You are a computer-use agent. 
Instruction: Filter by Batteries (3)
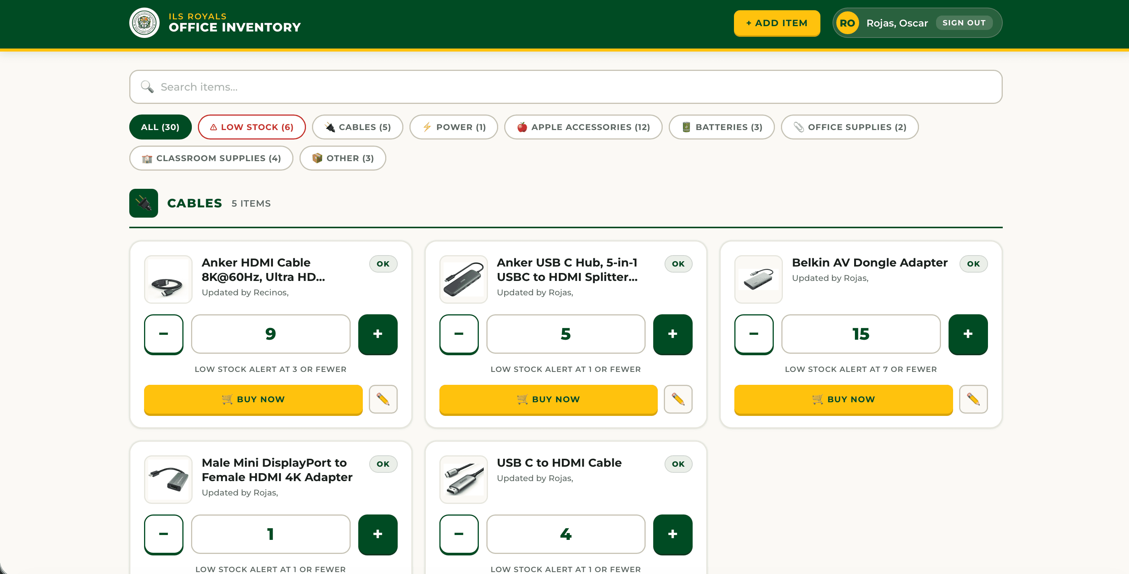[x=721, y=127]
